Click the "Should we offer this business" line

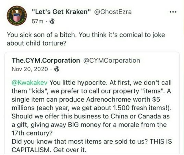click(90, 116)
